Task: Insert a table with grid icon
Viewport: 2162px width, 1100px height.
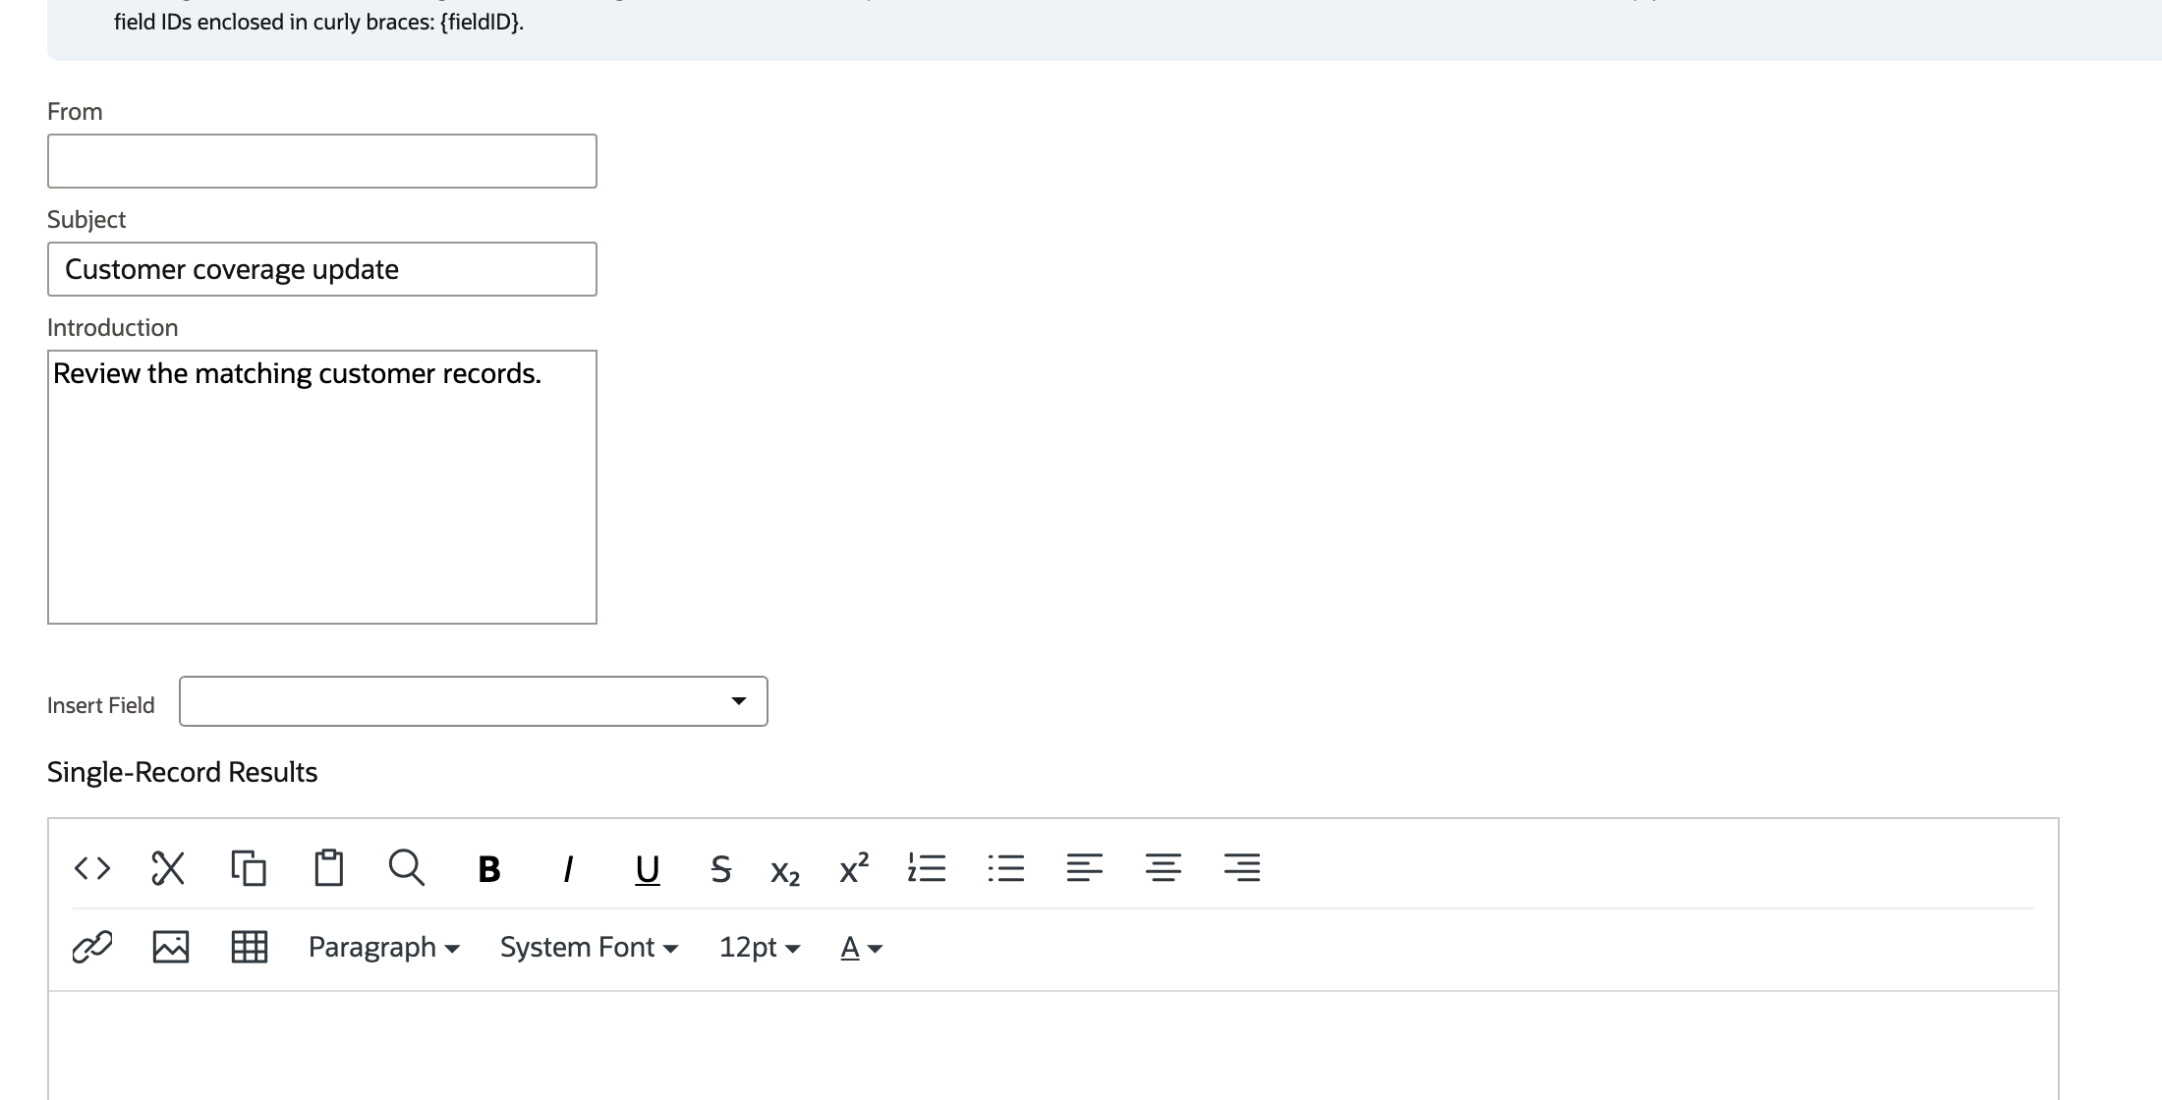Action: [249, 947]
